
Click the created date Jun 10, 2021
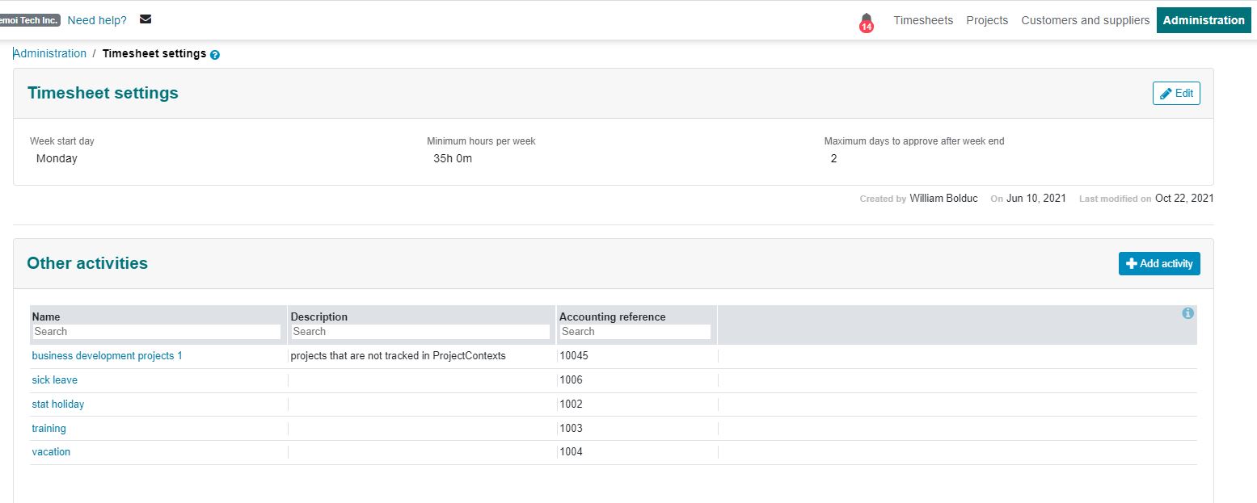1036,199
